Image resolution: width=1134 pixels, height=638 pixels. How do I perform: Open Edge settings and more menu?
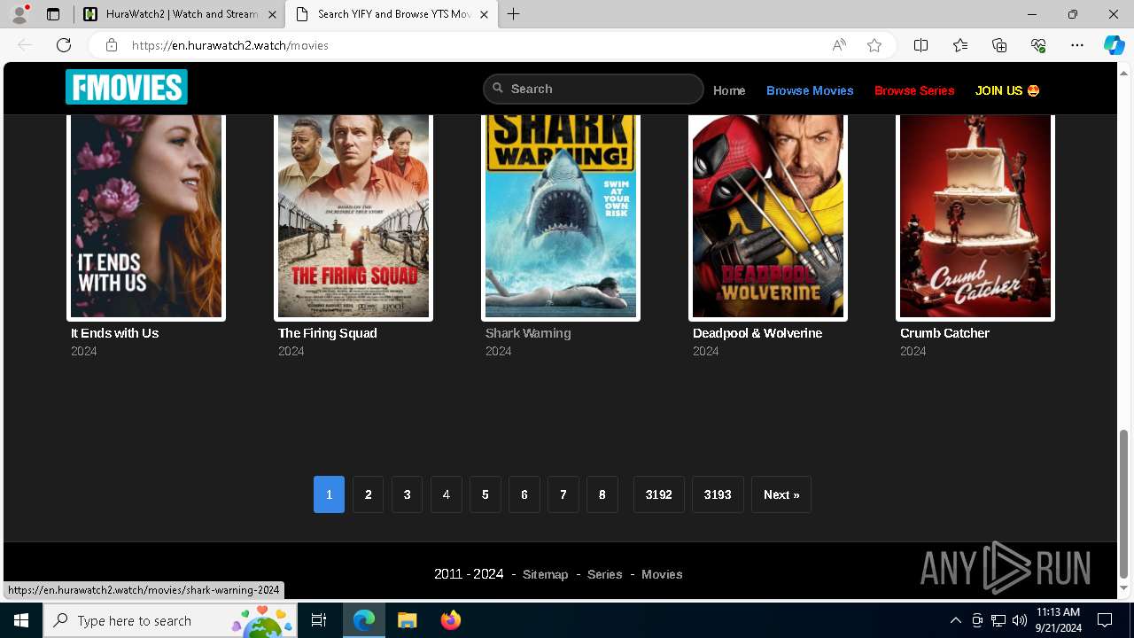point(1077,45)
